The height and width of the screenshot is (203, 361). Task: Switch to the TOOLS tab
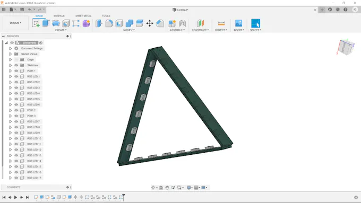(x=106, y=16)
